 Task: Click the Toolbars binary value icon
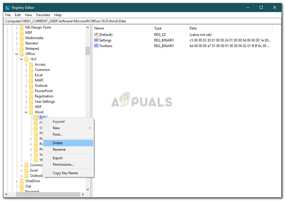point(96,46)
